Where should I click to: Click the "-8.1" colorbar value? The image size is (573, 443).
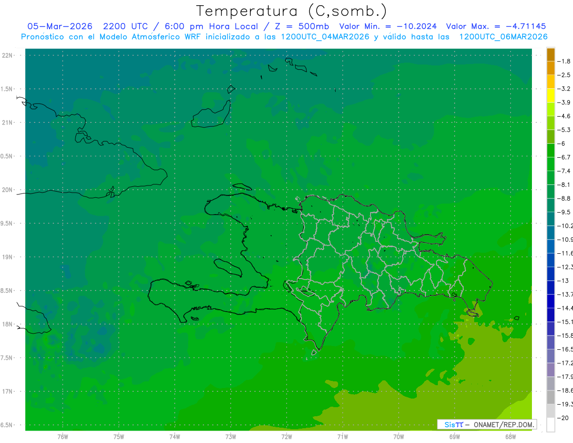tap(564, 185)
